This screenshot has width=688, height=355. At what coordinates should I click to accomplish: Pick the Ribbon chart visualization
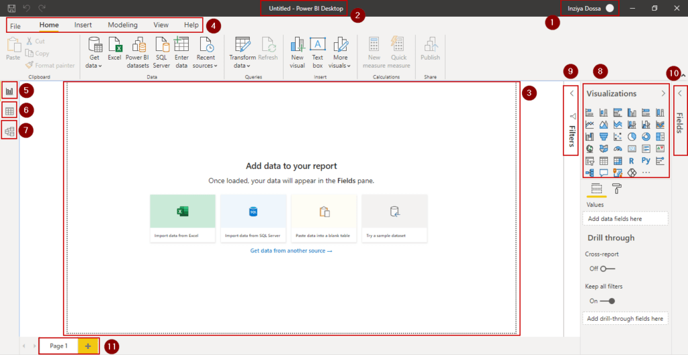coord(660,124)
